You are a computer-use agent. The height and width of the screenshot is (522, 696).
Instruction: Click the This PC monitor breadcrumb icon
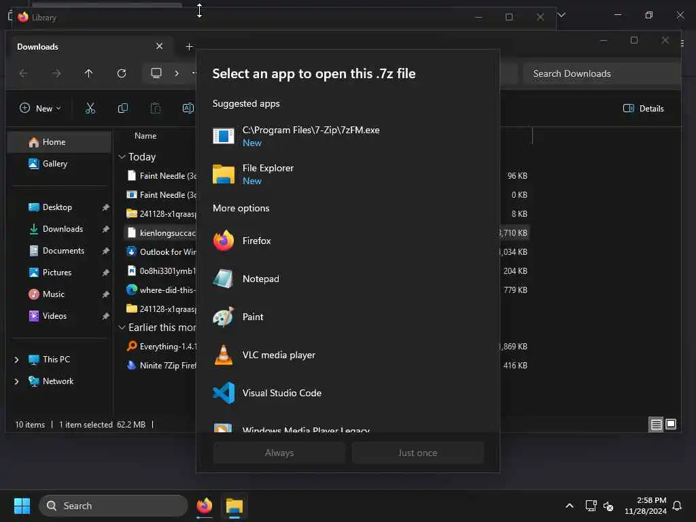[x=156, y=73]
